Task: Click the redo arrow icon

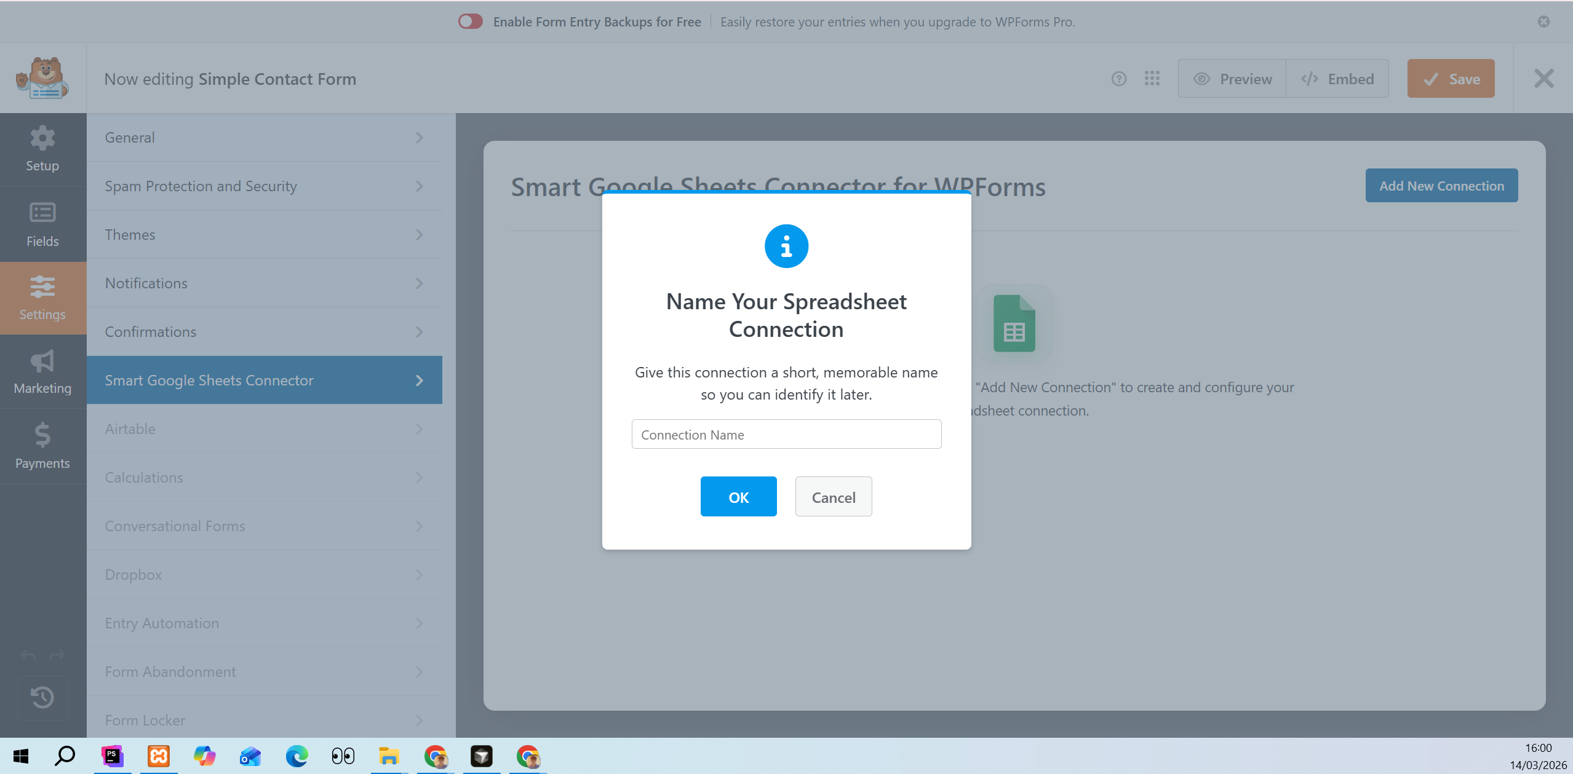Action: tap(57, 655)
